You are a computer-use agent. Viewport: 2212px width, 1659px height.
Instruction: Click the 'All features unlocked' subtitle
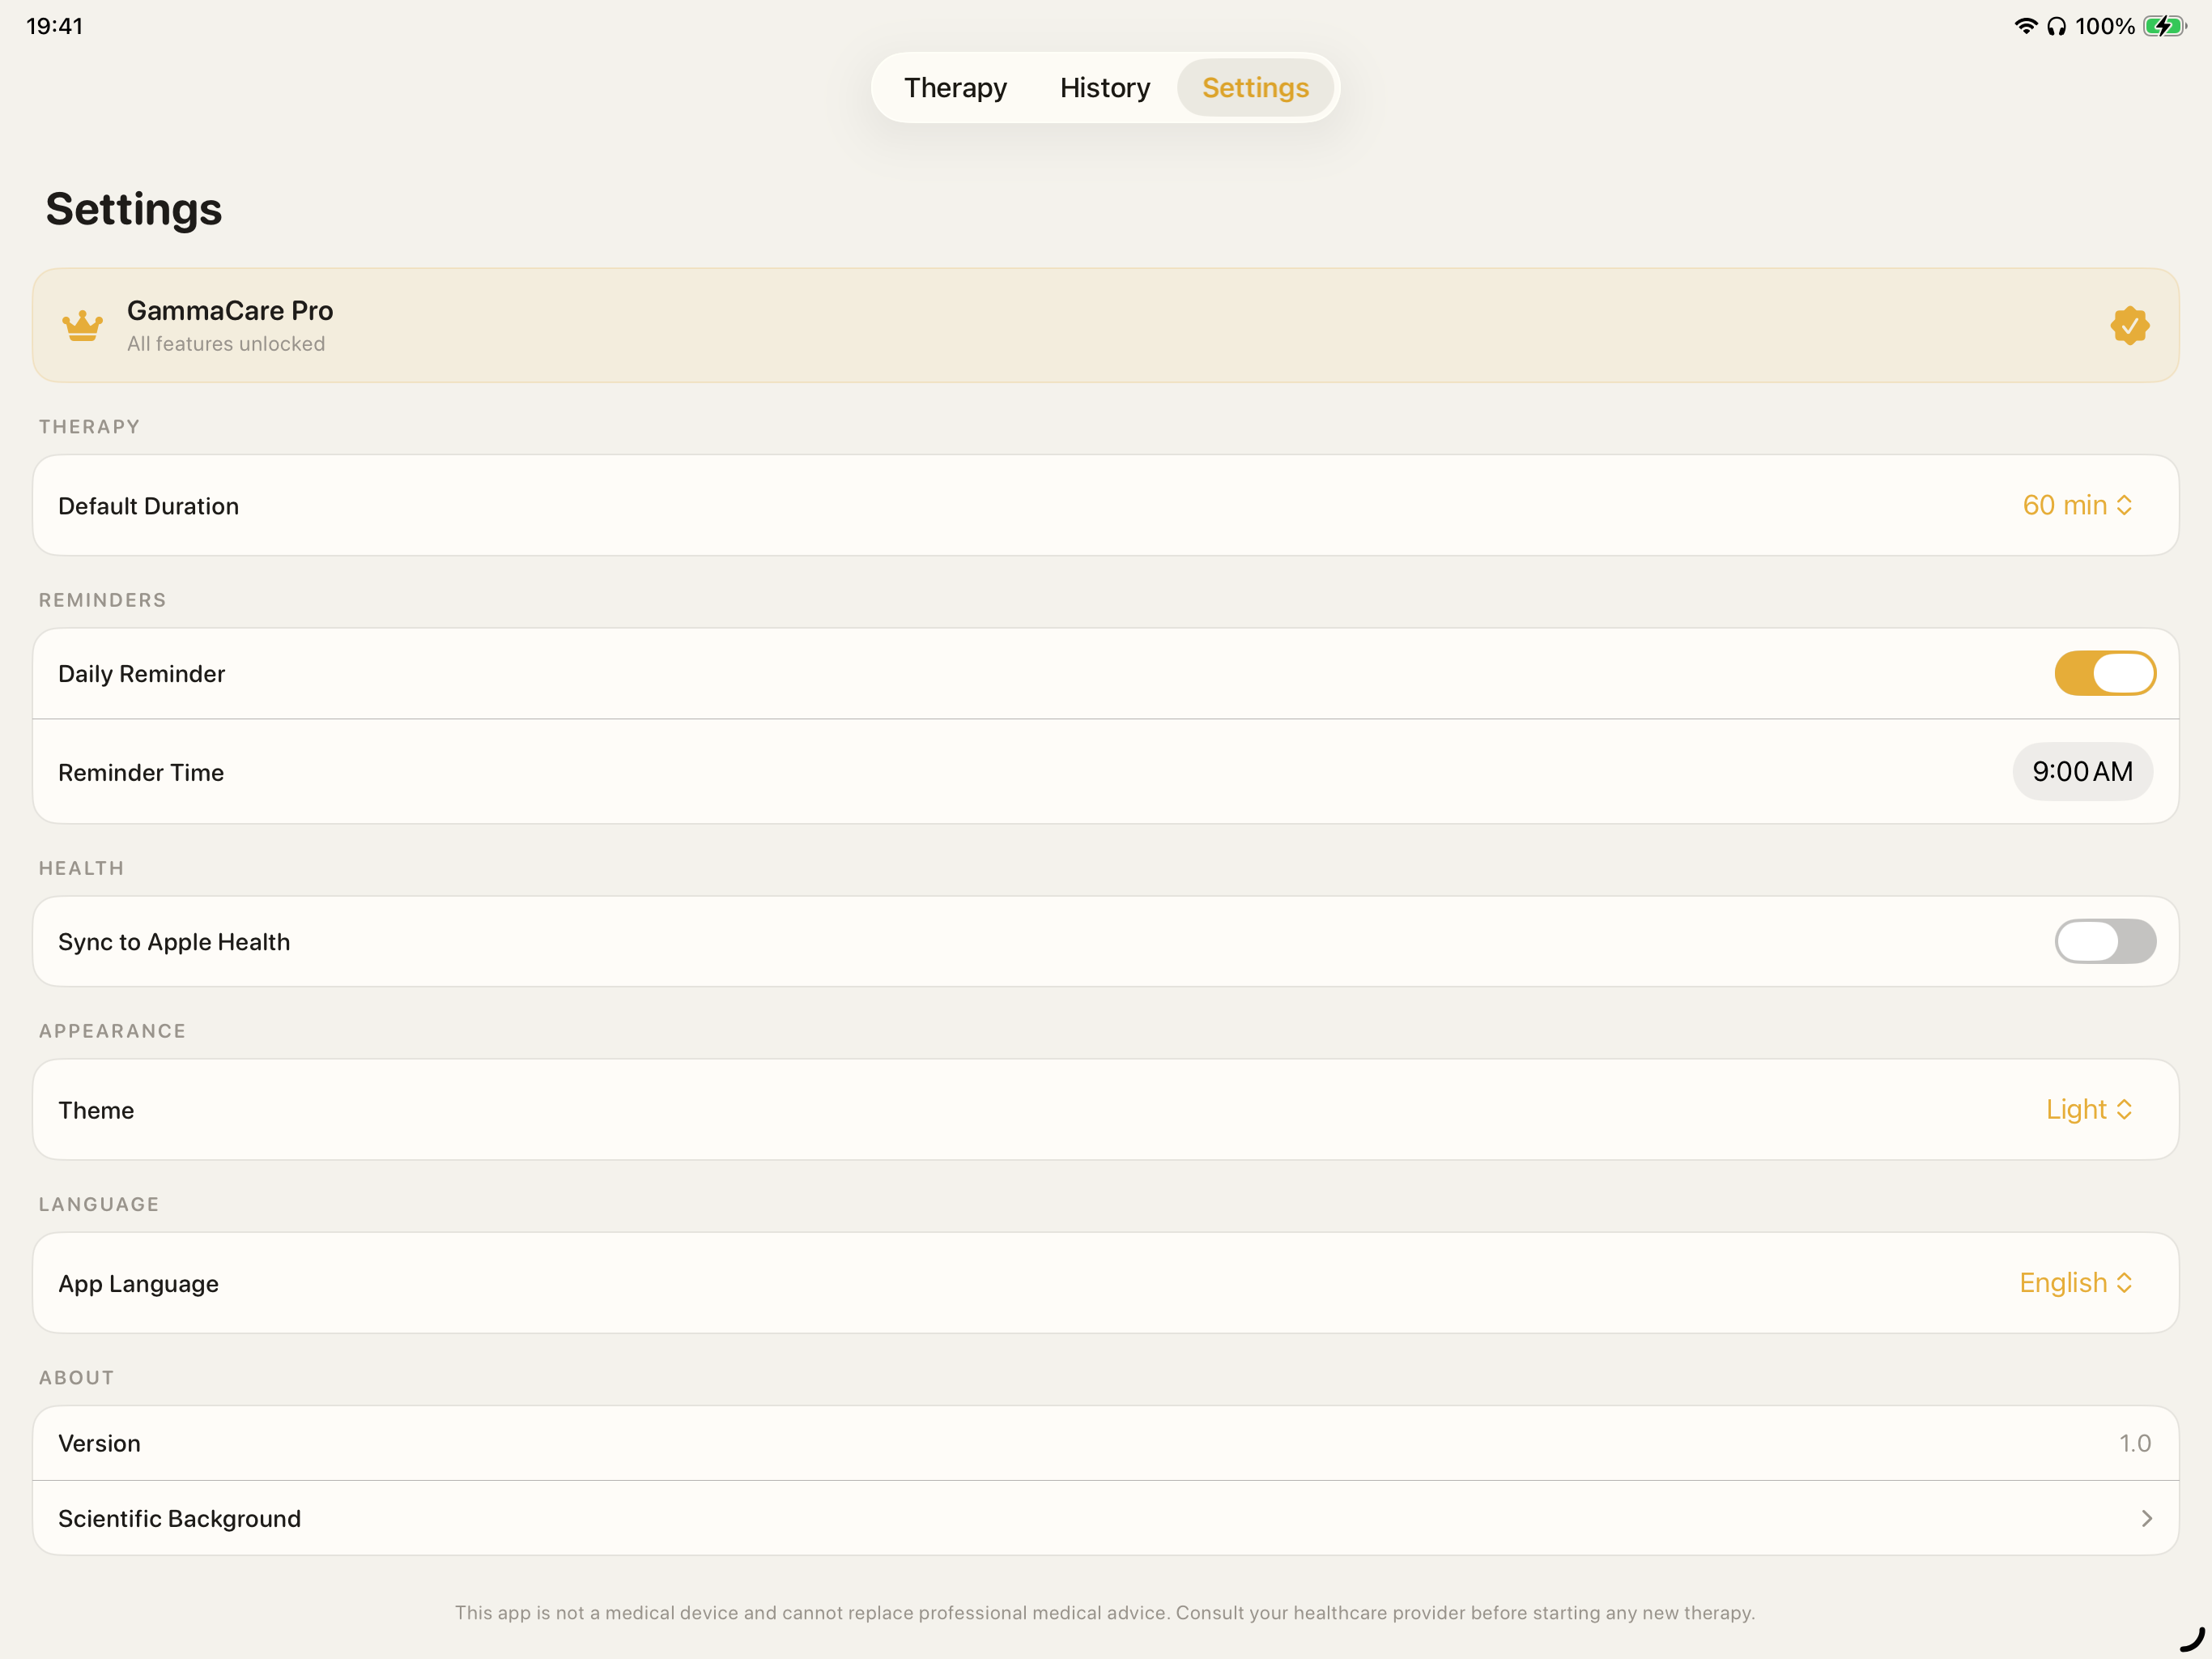point(226,343)
